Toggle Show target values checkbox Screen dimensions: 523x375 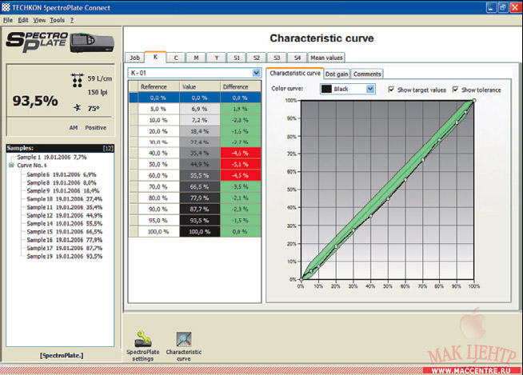pos(392,90)
